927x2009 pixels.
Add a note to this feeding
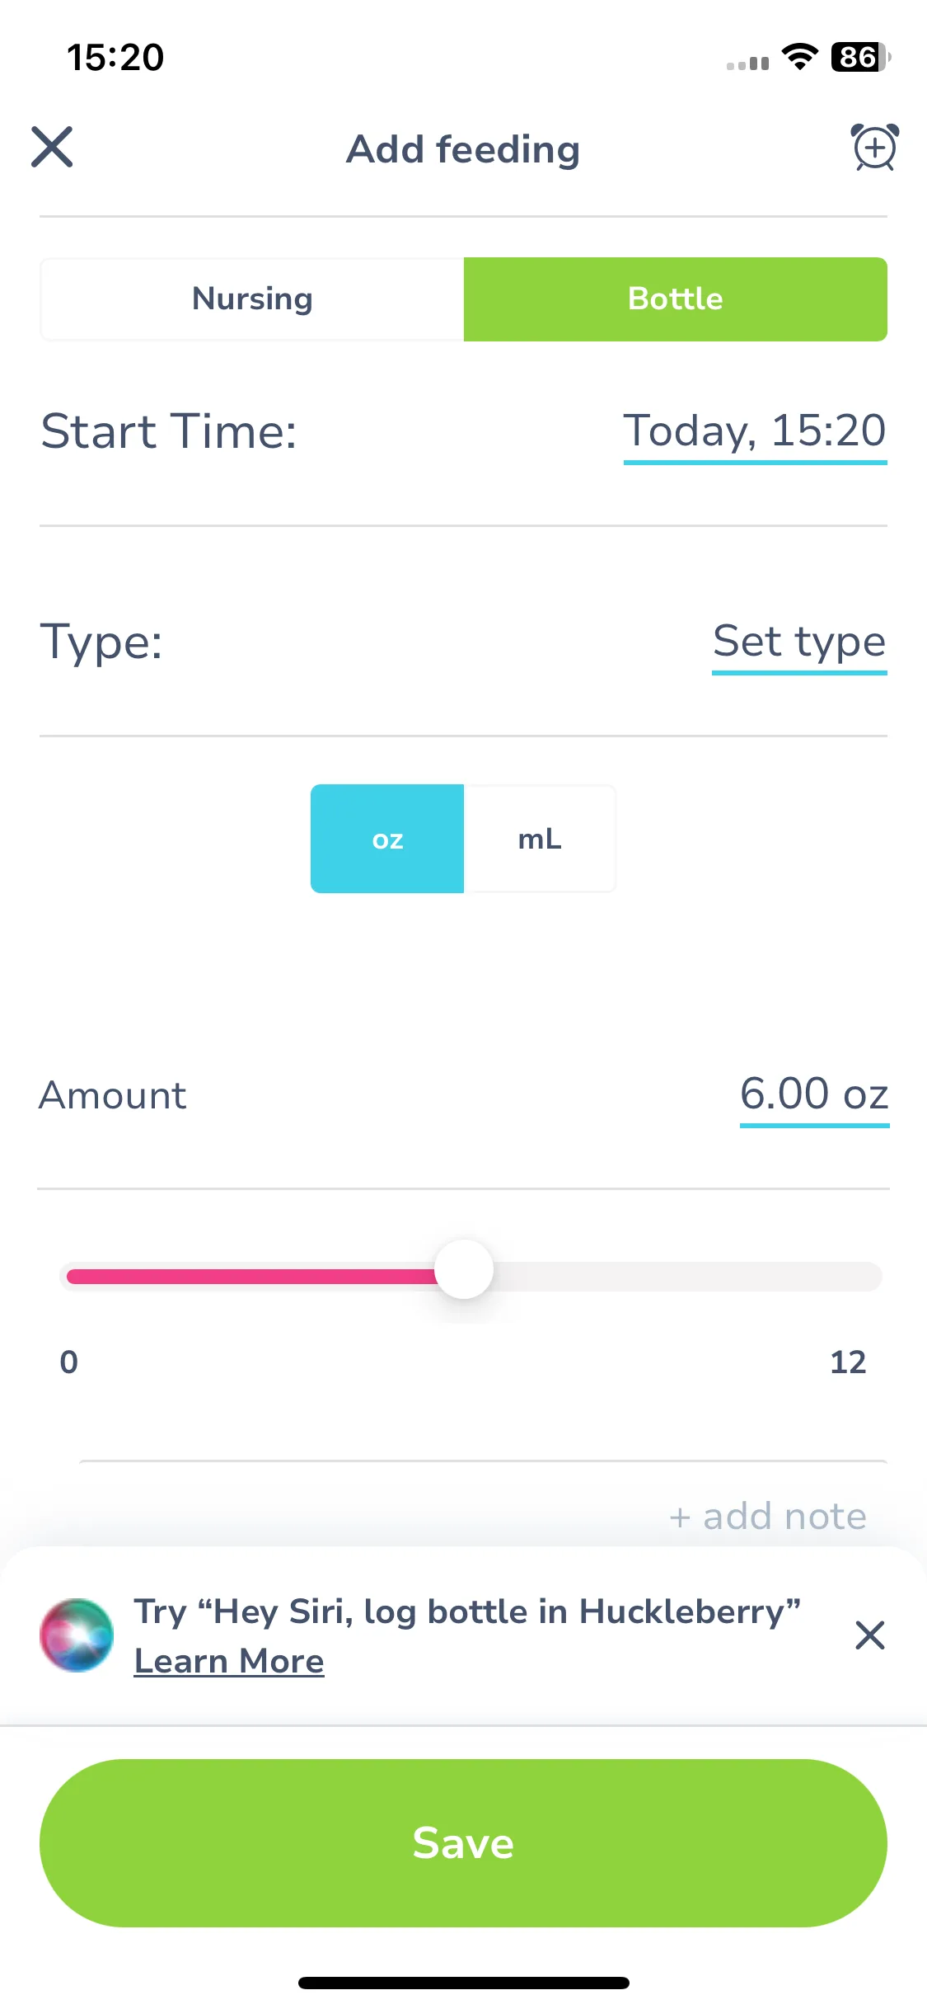768,1517
